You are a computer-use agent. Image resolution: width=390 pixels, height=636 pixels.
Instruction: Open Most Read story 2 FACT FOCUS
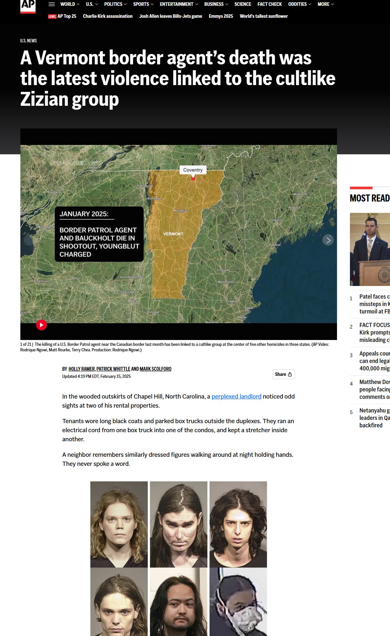[374, 333]
